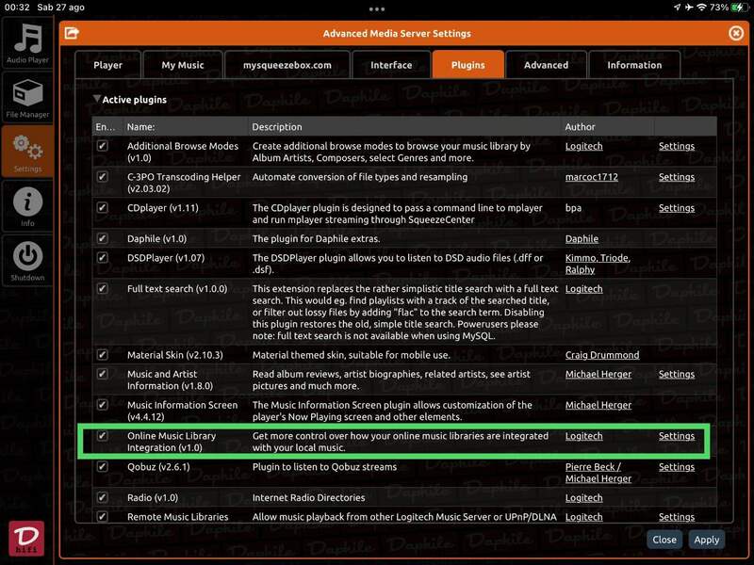Screen dimensions: 754x565
Task: Click the Name column header
Action: (x=140, y=126)
